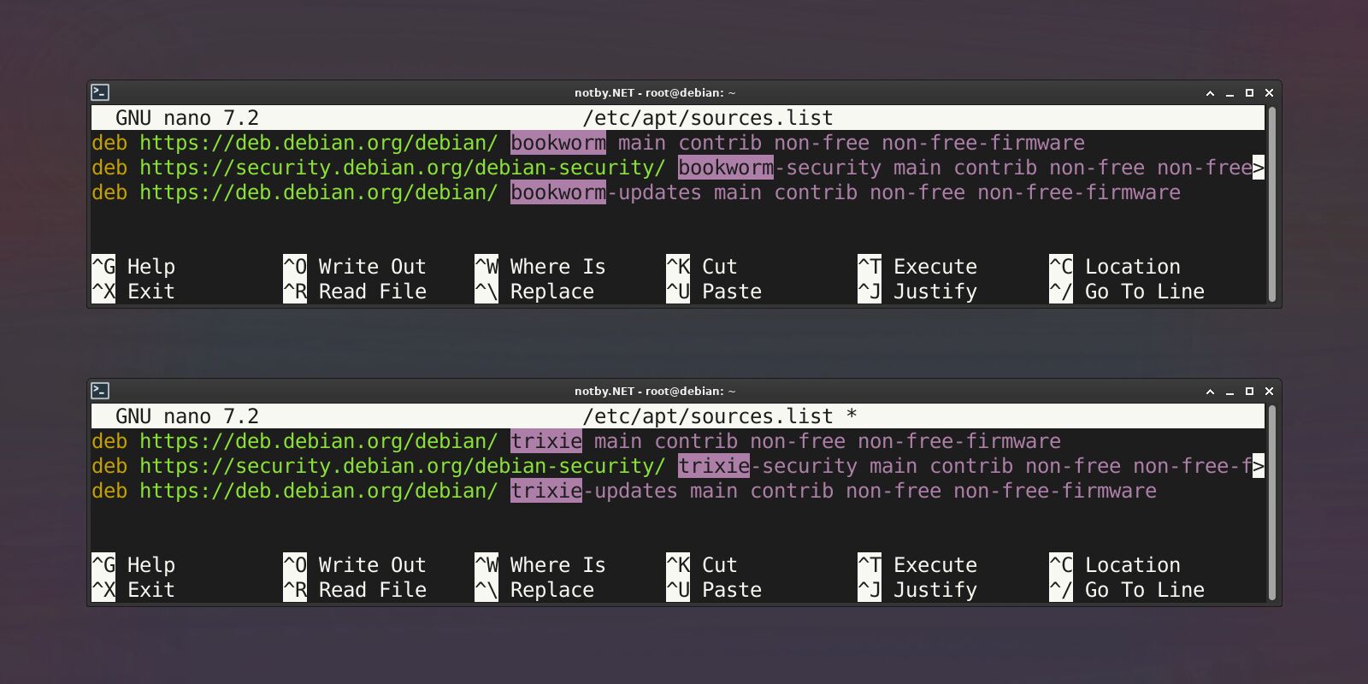
Task: Click ^X Exit in bottom nano
Action: point(133,590)
